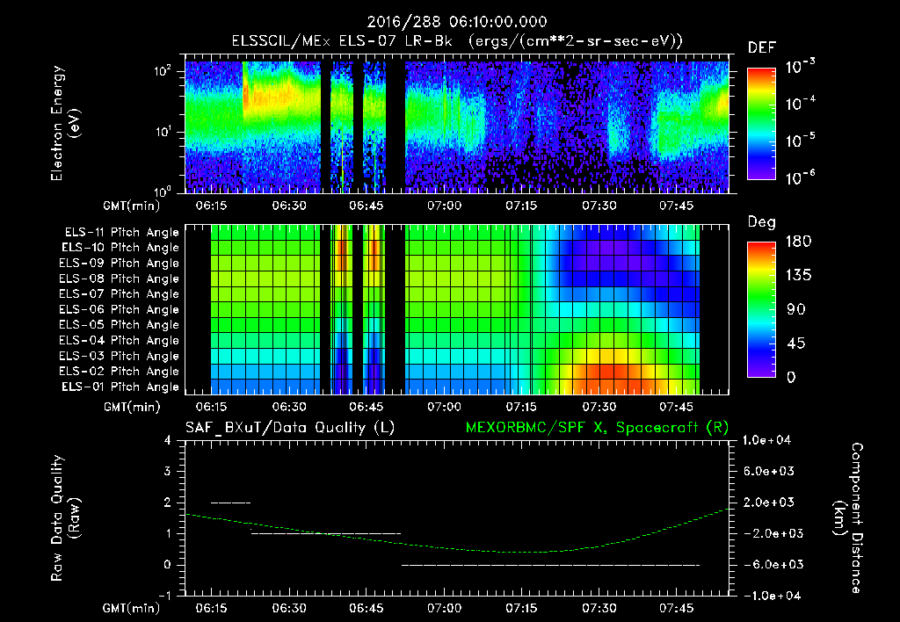Click the 6.0e+03 right axis tick label
This screenshot has height=622, width=900.
click(768, 471)
